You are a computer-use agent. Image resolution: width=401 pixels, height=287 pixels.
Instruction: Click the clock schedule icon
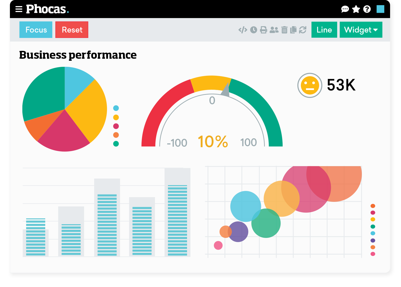[254, 30]
